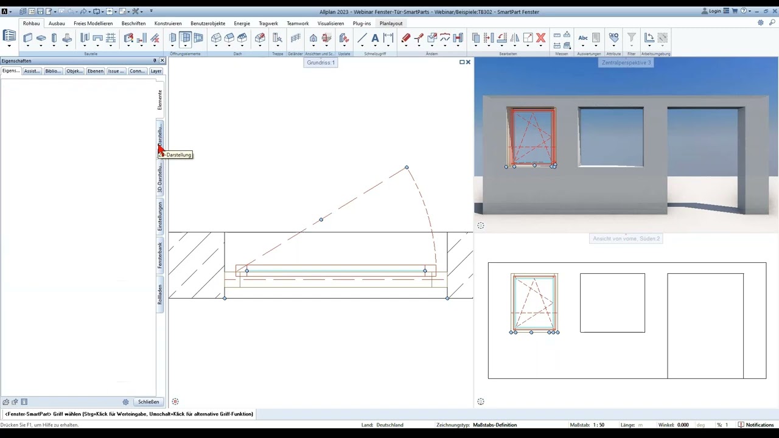Open Notifications in the status bar
This screenshot has width=779, height=438.
click(756, 425)
